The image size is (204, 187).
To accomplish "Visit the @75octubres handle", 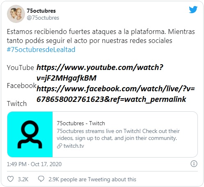I will coord(43,18).
